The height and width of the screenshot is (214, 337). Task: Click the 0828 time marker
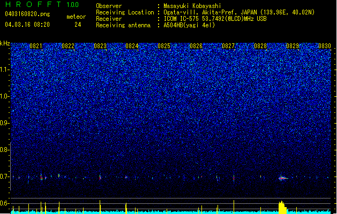click(260, 46)
